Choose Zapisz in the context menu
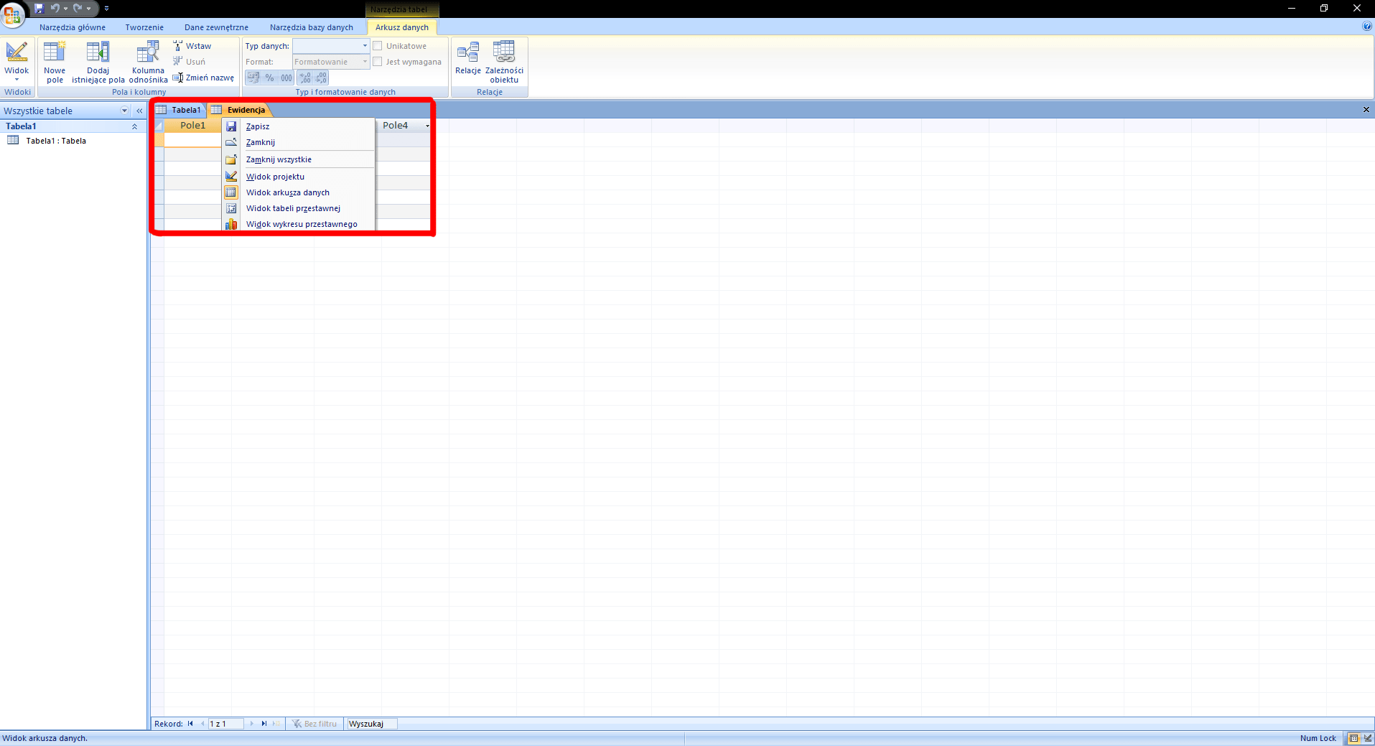This screenshot has height=746, width=1375. pyautogui.click(x=299, y=126)
